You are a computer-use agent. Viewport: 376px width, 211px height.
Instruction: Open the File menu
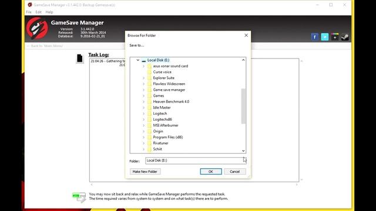tap(29, 12)
